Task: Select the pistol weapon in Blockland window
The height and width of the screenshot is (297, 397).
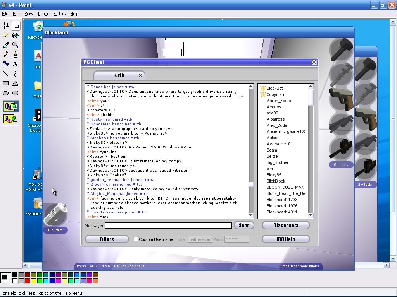Action: tap(342, 99)
